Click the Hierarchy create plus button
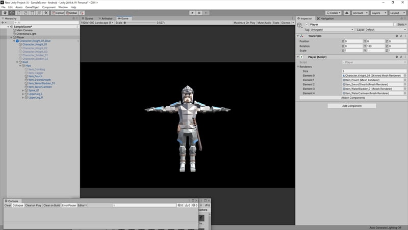Image resolution: width=408 pixels, height=230 pixels. pos(4,22)
